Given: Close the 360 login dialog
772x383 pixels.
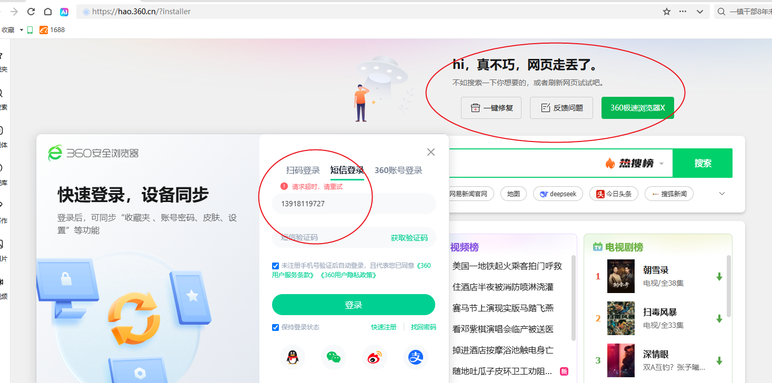Looking at the screenshot, I should (x=431, y=152).
